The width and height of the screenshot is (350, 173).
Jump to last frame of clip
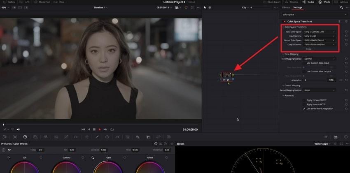point(105,129)
